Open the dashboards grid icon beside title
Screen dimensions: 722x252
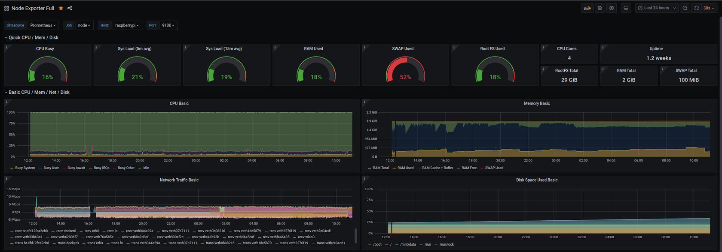pos(6,8)
